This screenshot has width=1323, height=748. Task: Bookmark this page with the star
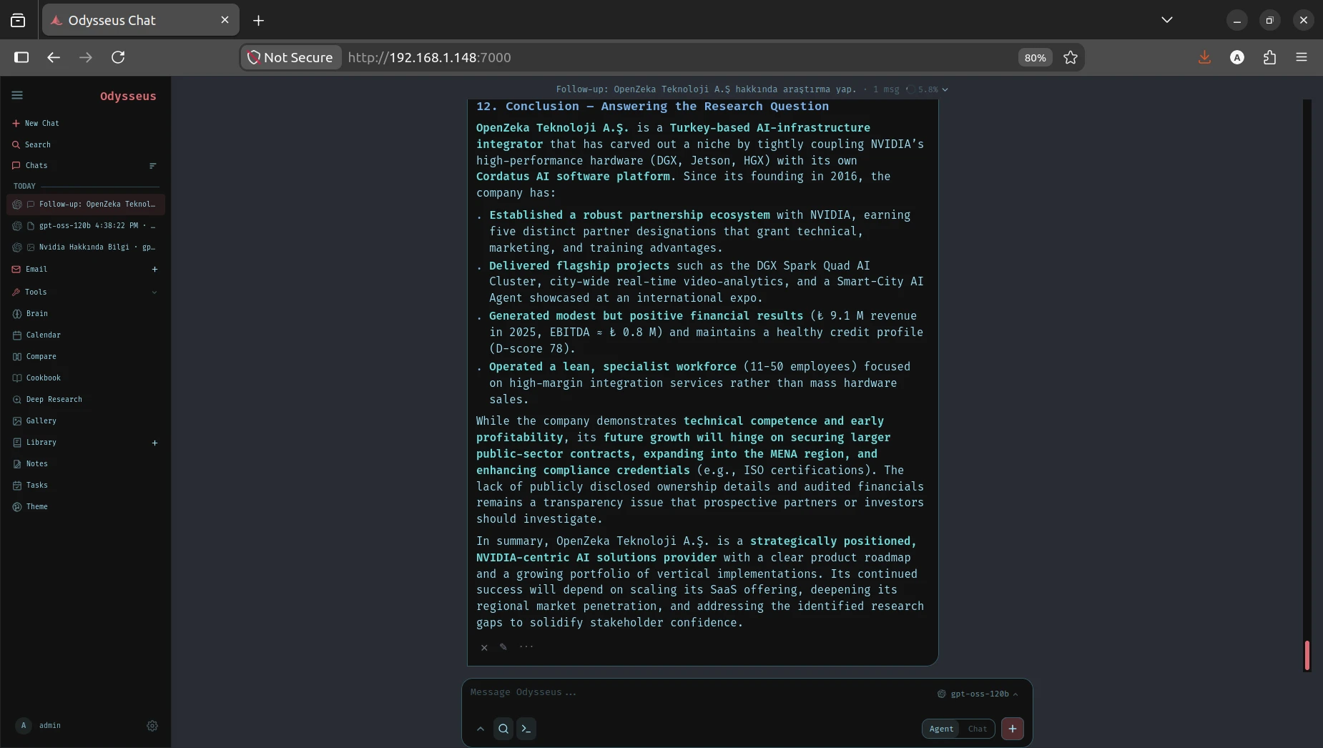[x=1071, y=57]
